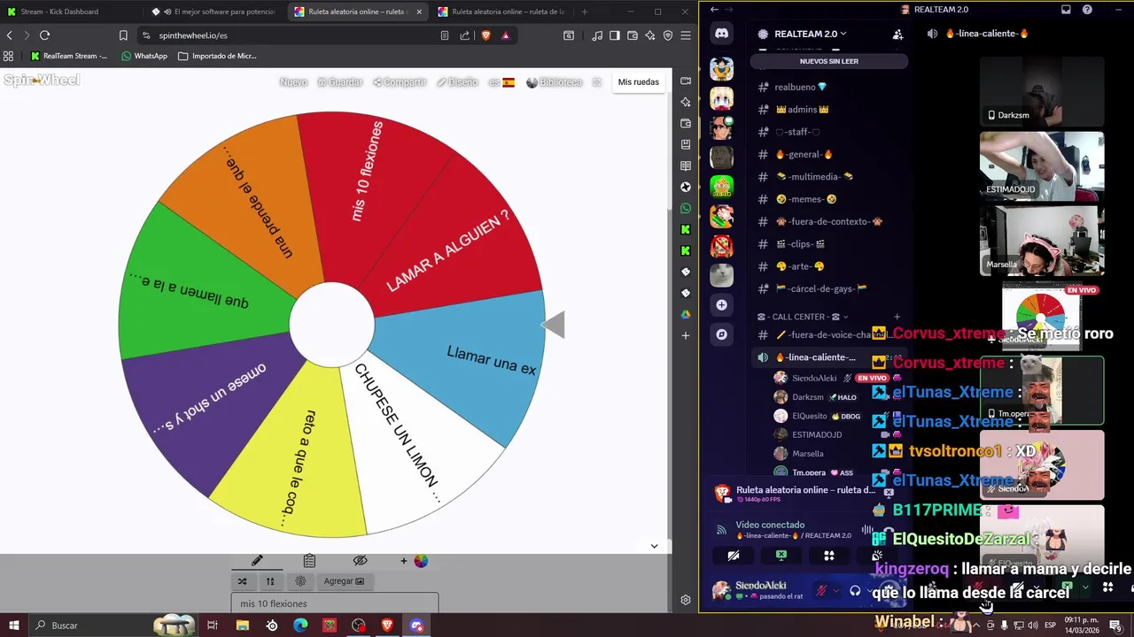The image size is (1134, 637).
Task: Bookmark the current page
Action: pos(123,35)
